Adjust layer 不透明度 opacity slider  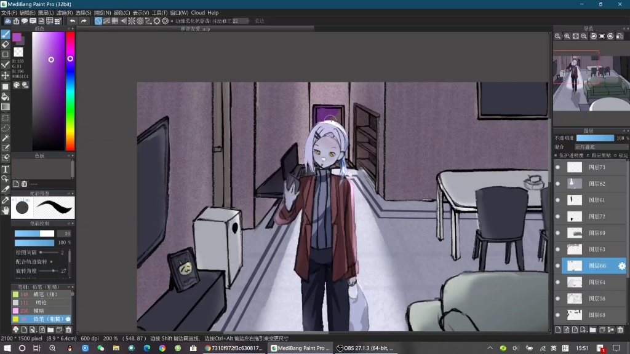(595, 138)
